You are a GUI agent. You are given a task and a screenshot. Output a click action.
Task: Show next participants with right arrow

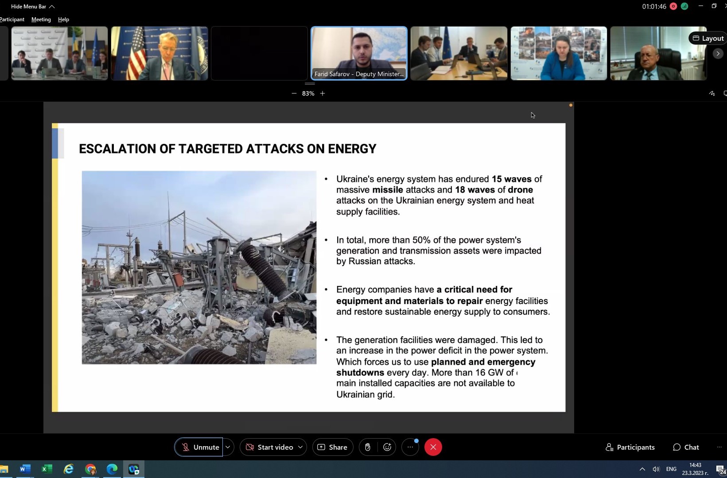coord(718,54)
